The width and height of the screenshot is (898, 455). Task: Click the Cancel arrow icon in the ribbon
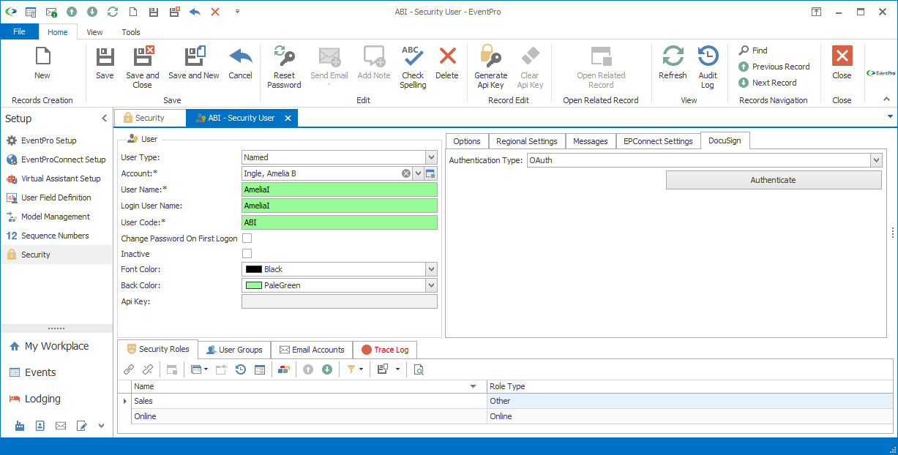coord(240,56)
